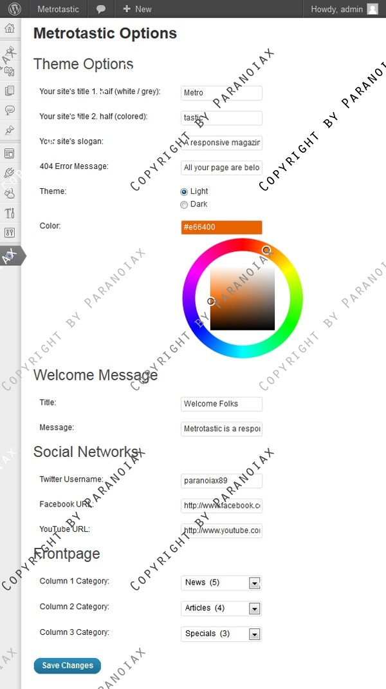Open the Comments bubble in admin bar

[101, 9]
